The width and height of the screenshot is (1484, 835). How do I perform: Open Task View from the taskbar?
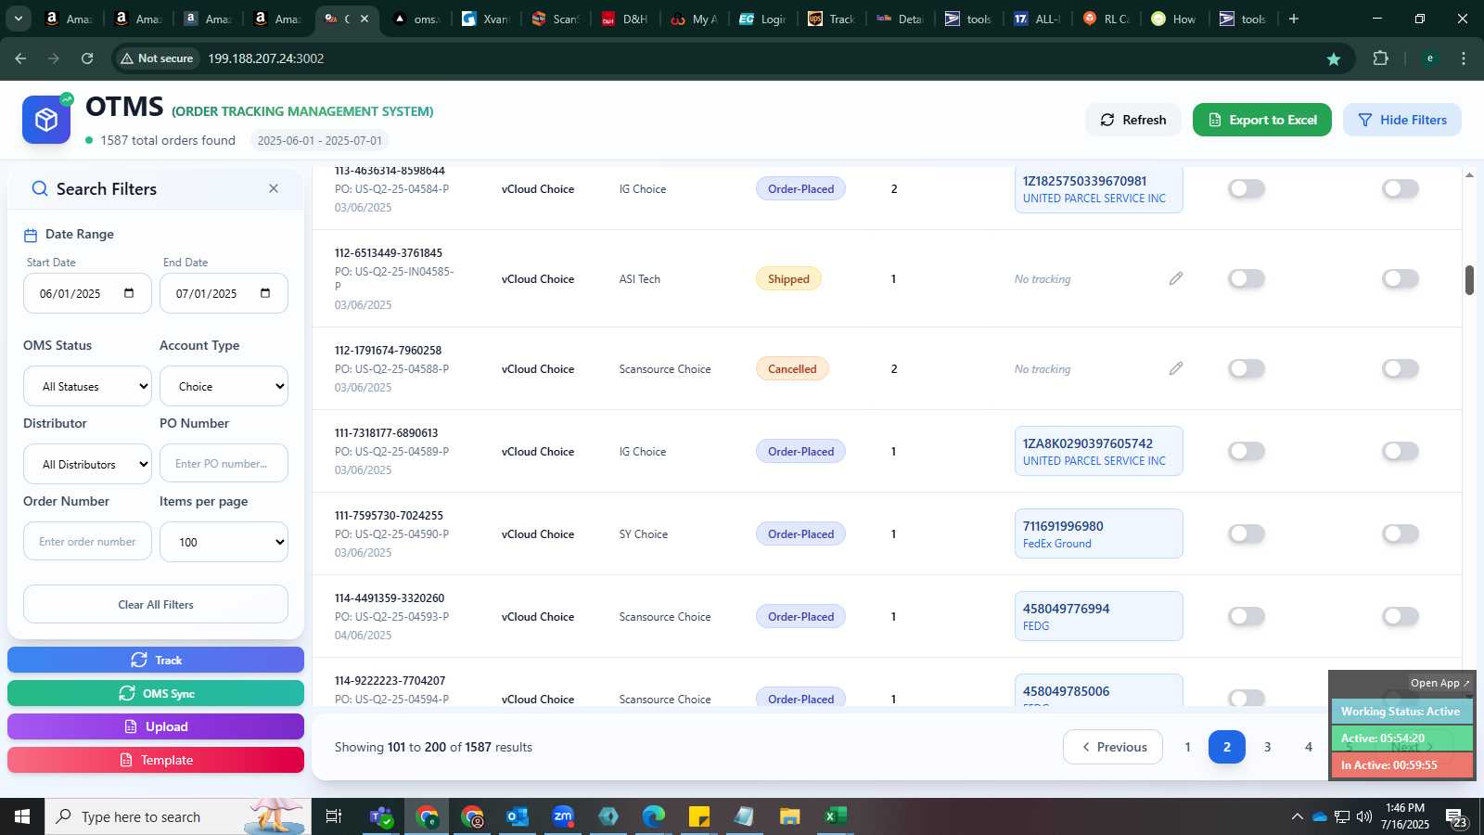pos(334,816)
